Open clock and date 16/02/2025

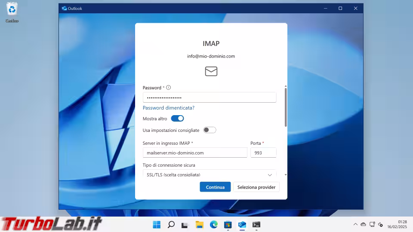click(397, 224)
